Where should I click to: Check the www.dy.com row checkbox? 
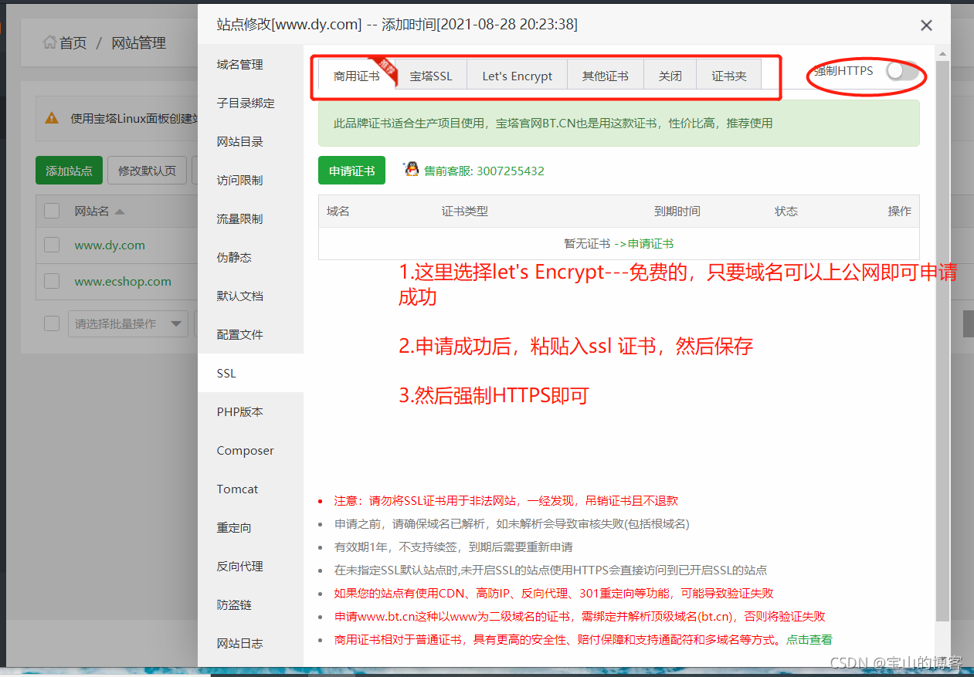point(52,245)
